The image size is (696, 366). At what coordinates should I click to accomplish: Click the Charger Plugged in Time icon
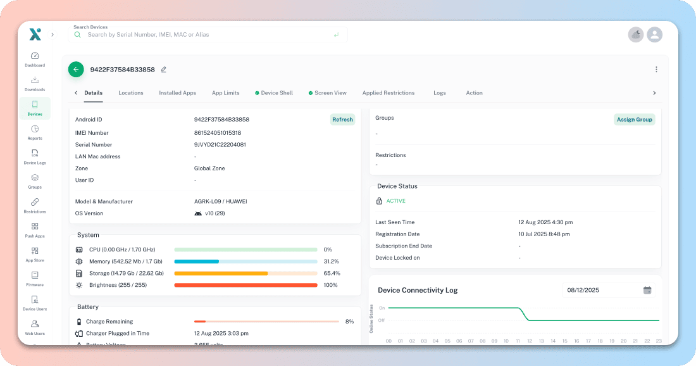point(79,334)
